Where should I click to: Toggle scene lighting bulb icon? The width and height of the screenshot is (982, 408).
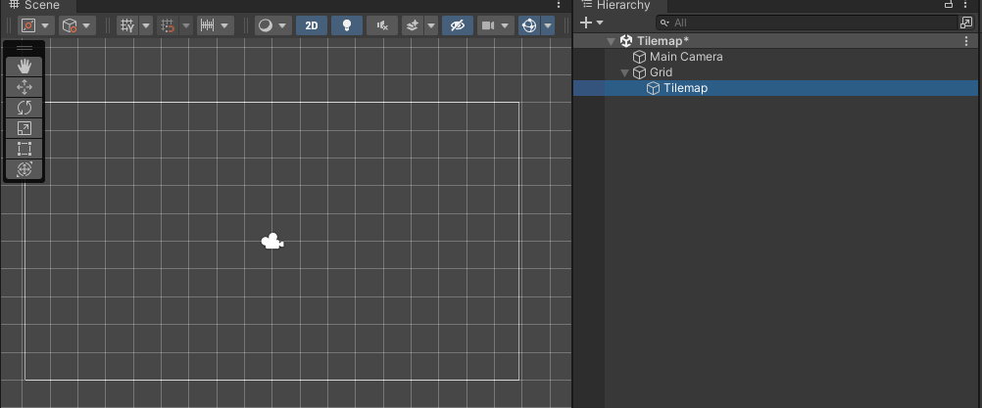pos(346,25)
